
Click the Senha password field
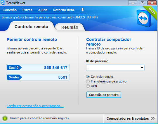(38, 77)
